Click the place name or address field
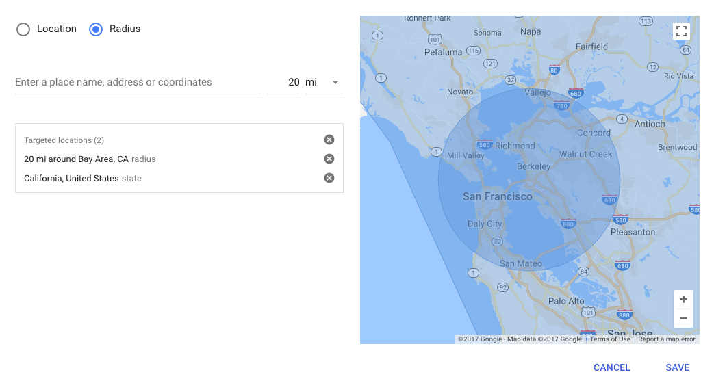The width and height of the screenshot is (714, 379). [x=137, y=82]
